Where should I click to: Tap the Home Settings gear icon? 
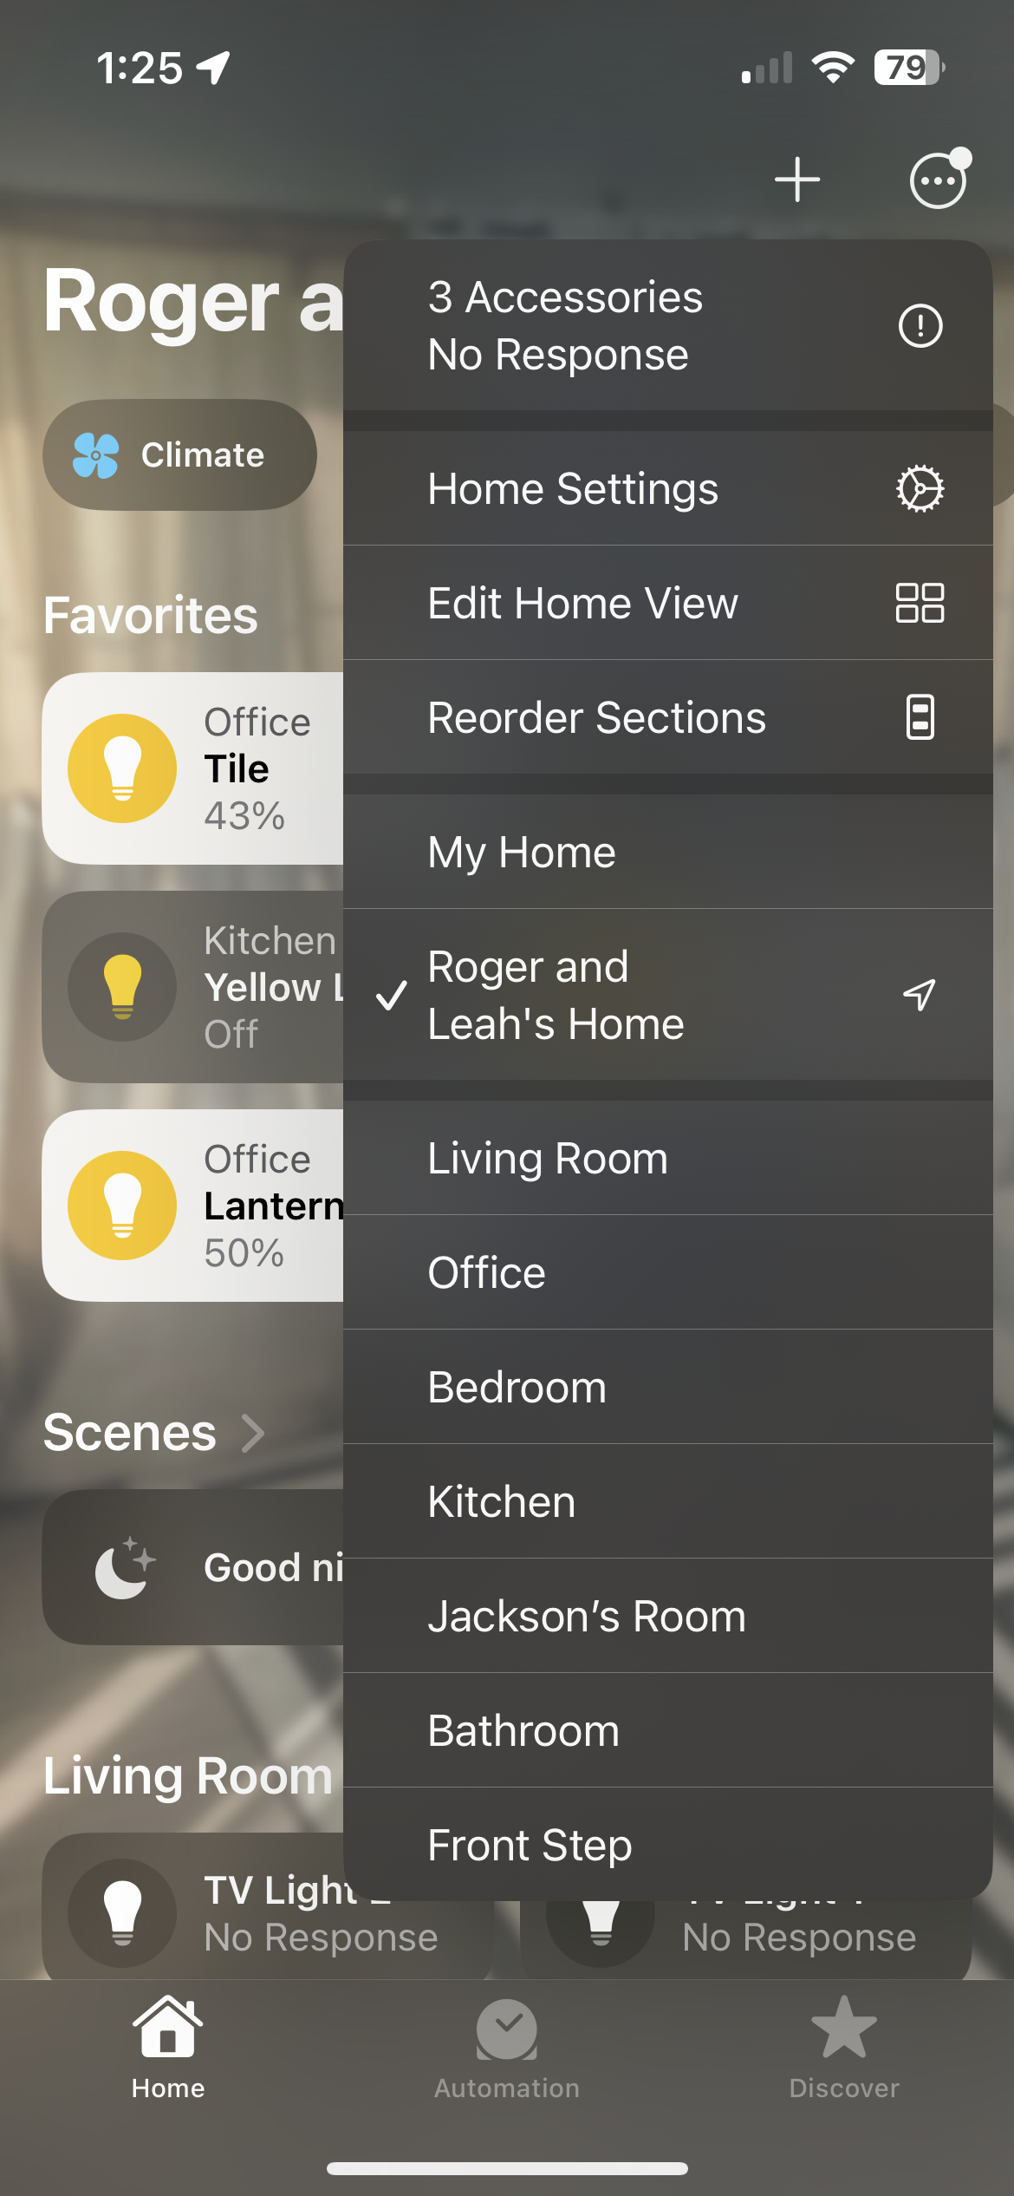(x=920, y=488)
